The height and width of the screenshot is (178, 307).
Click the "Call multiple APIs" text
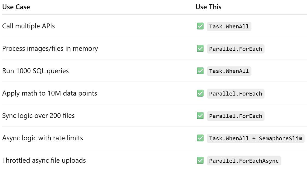click(x=28, y=26)
